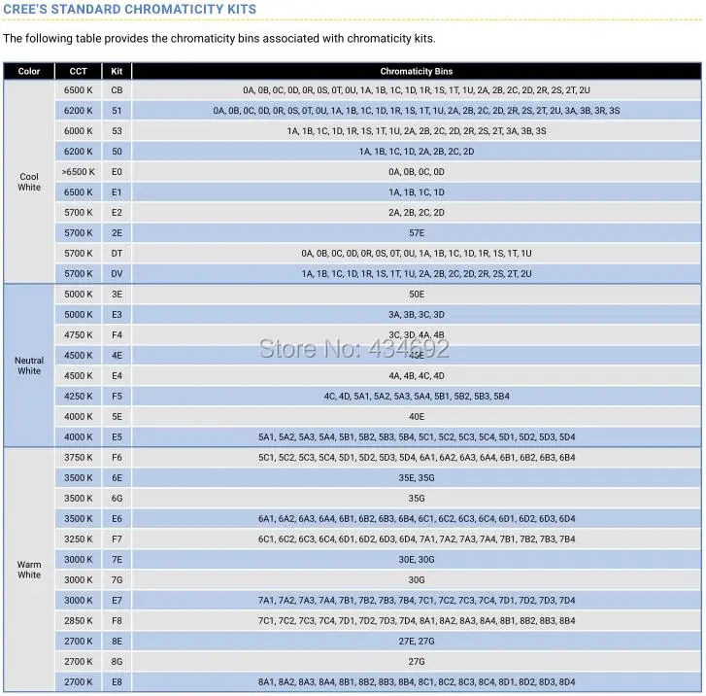
Task: Click kit code "DV"
Action: pyautogui.click(x=117, y=273)
